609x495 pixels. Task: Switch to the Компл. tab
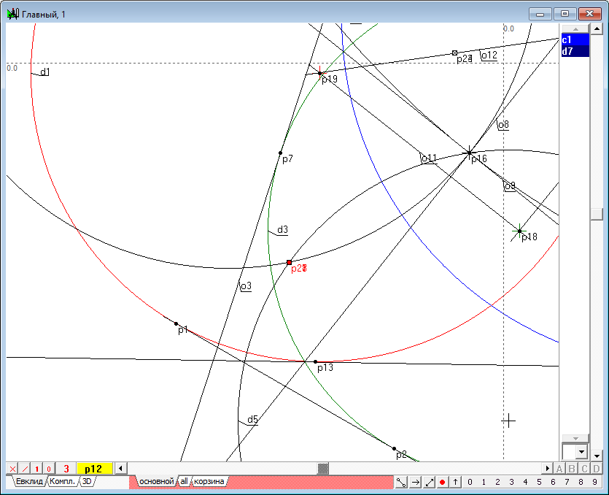click(62, 481)
